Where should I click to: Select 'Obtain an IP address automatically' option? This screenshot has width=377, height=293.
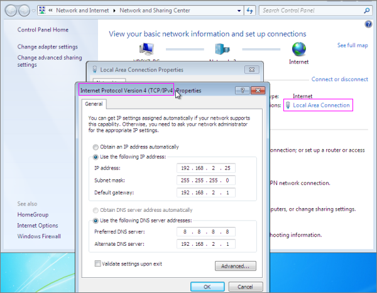[96, 146]
